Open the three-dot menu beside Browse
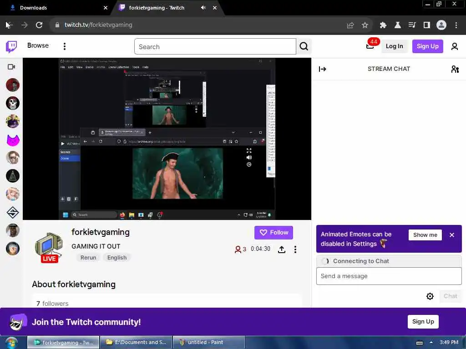 [65, 46]
